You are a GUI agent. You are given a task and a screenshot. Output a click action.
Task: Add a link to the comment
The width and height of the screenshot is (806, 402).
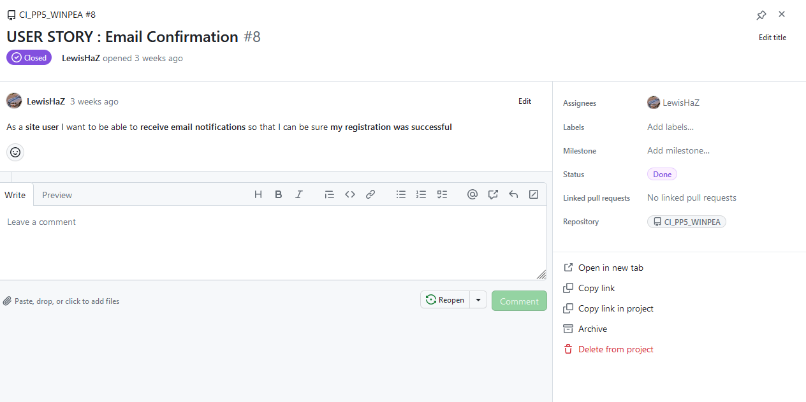pos(370,195)
